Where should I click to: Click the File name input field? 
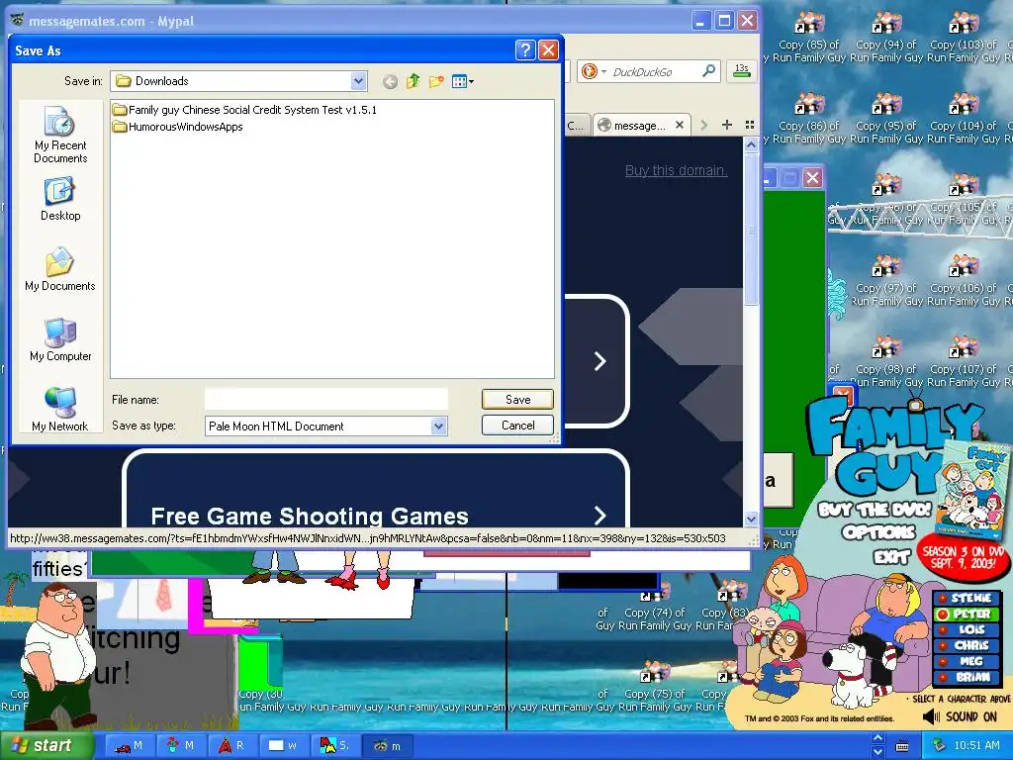325,400
